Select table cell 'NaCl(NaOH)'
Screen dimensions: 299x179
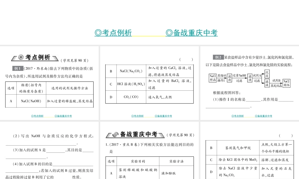pyautogui.click(x=31, y=101)
